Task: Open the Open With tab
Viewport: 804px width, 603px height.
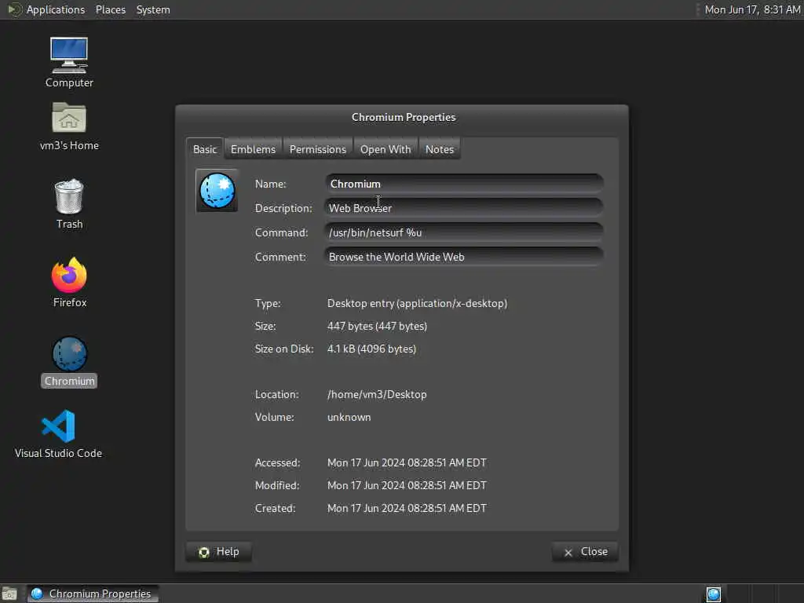Action: [385, 149]
